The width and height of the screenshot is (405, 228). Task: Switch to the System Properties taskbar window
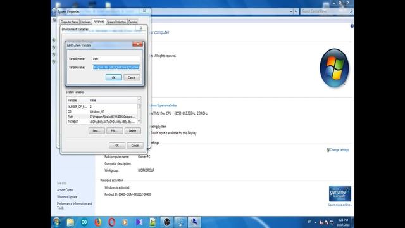(194, 222)
